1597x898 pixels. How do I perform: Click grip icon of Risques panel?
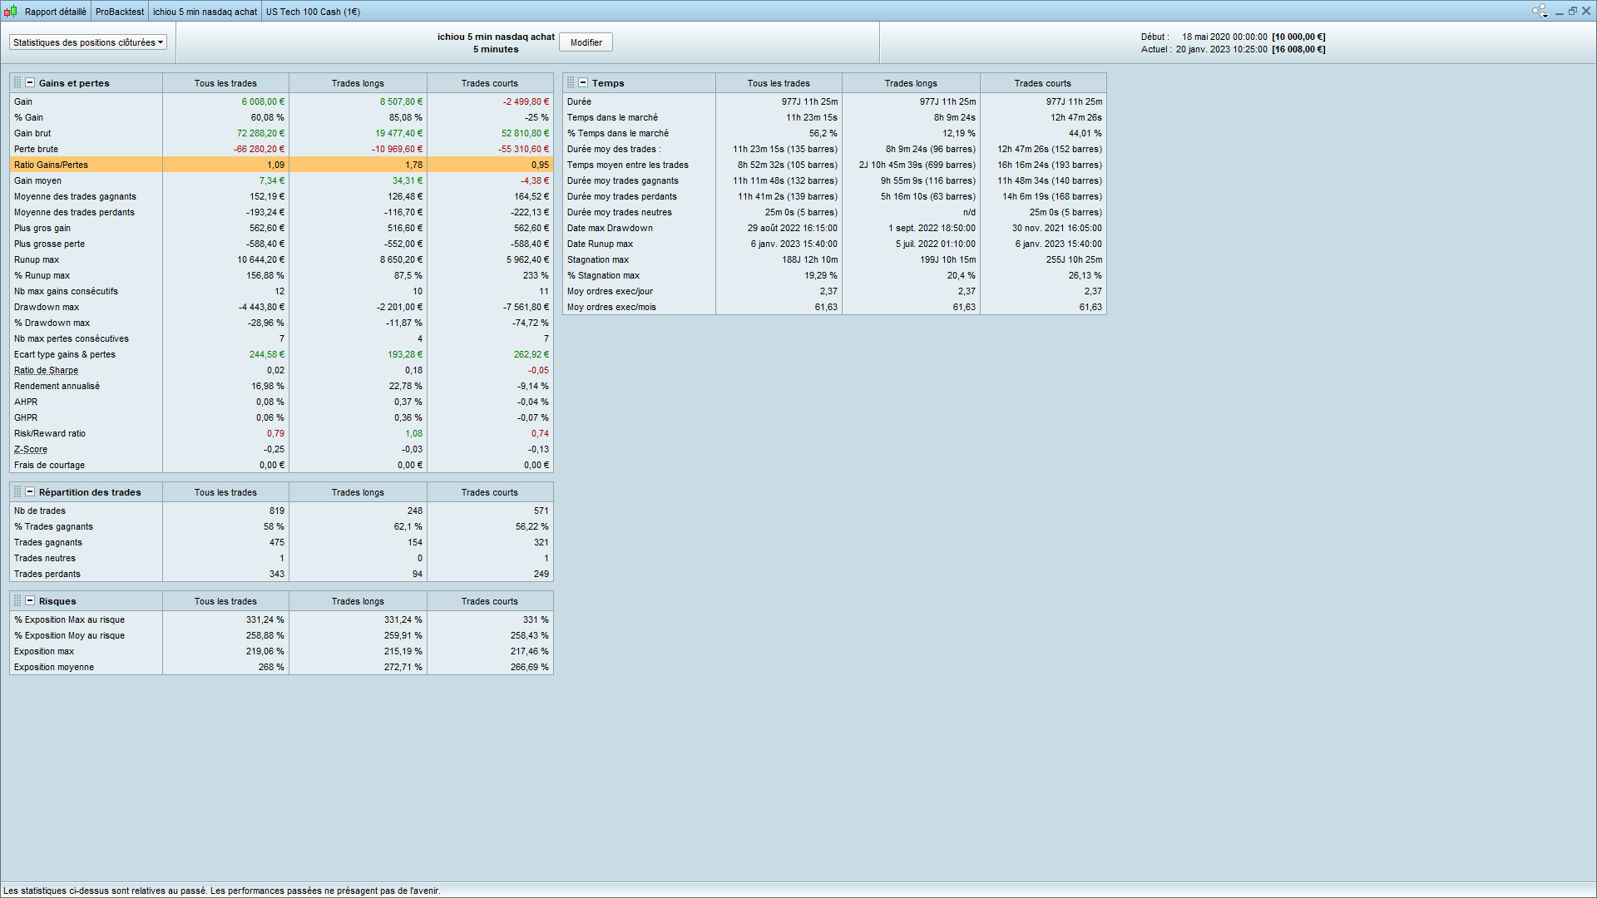click(x=17, y=601)
